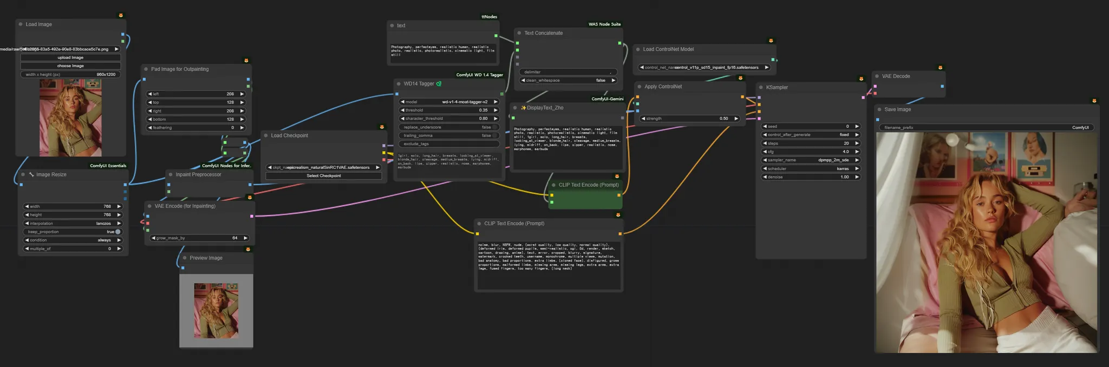
Task: Click the threshold slider in WD14 Tagger
Action: tap(449, 110)
